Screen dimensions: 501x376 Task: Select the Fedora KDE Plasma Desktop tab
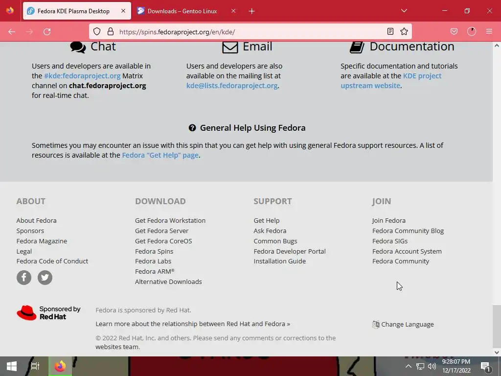click(77, 11)
